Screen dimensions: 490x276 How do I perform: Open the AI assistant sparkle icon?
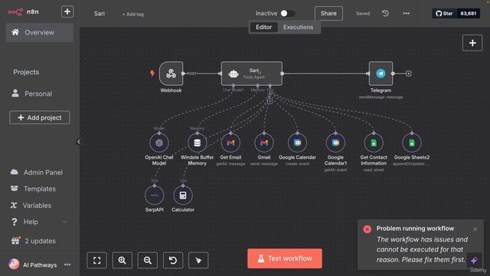pyautogui.click(x=474, y=260)
